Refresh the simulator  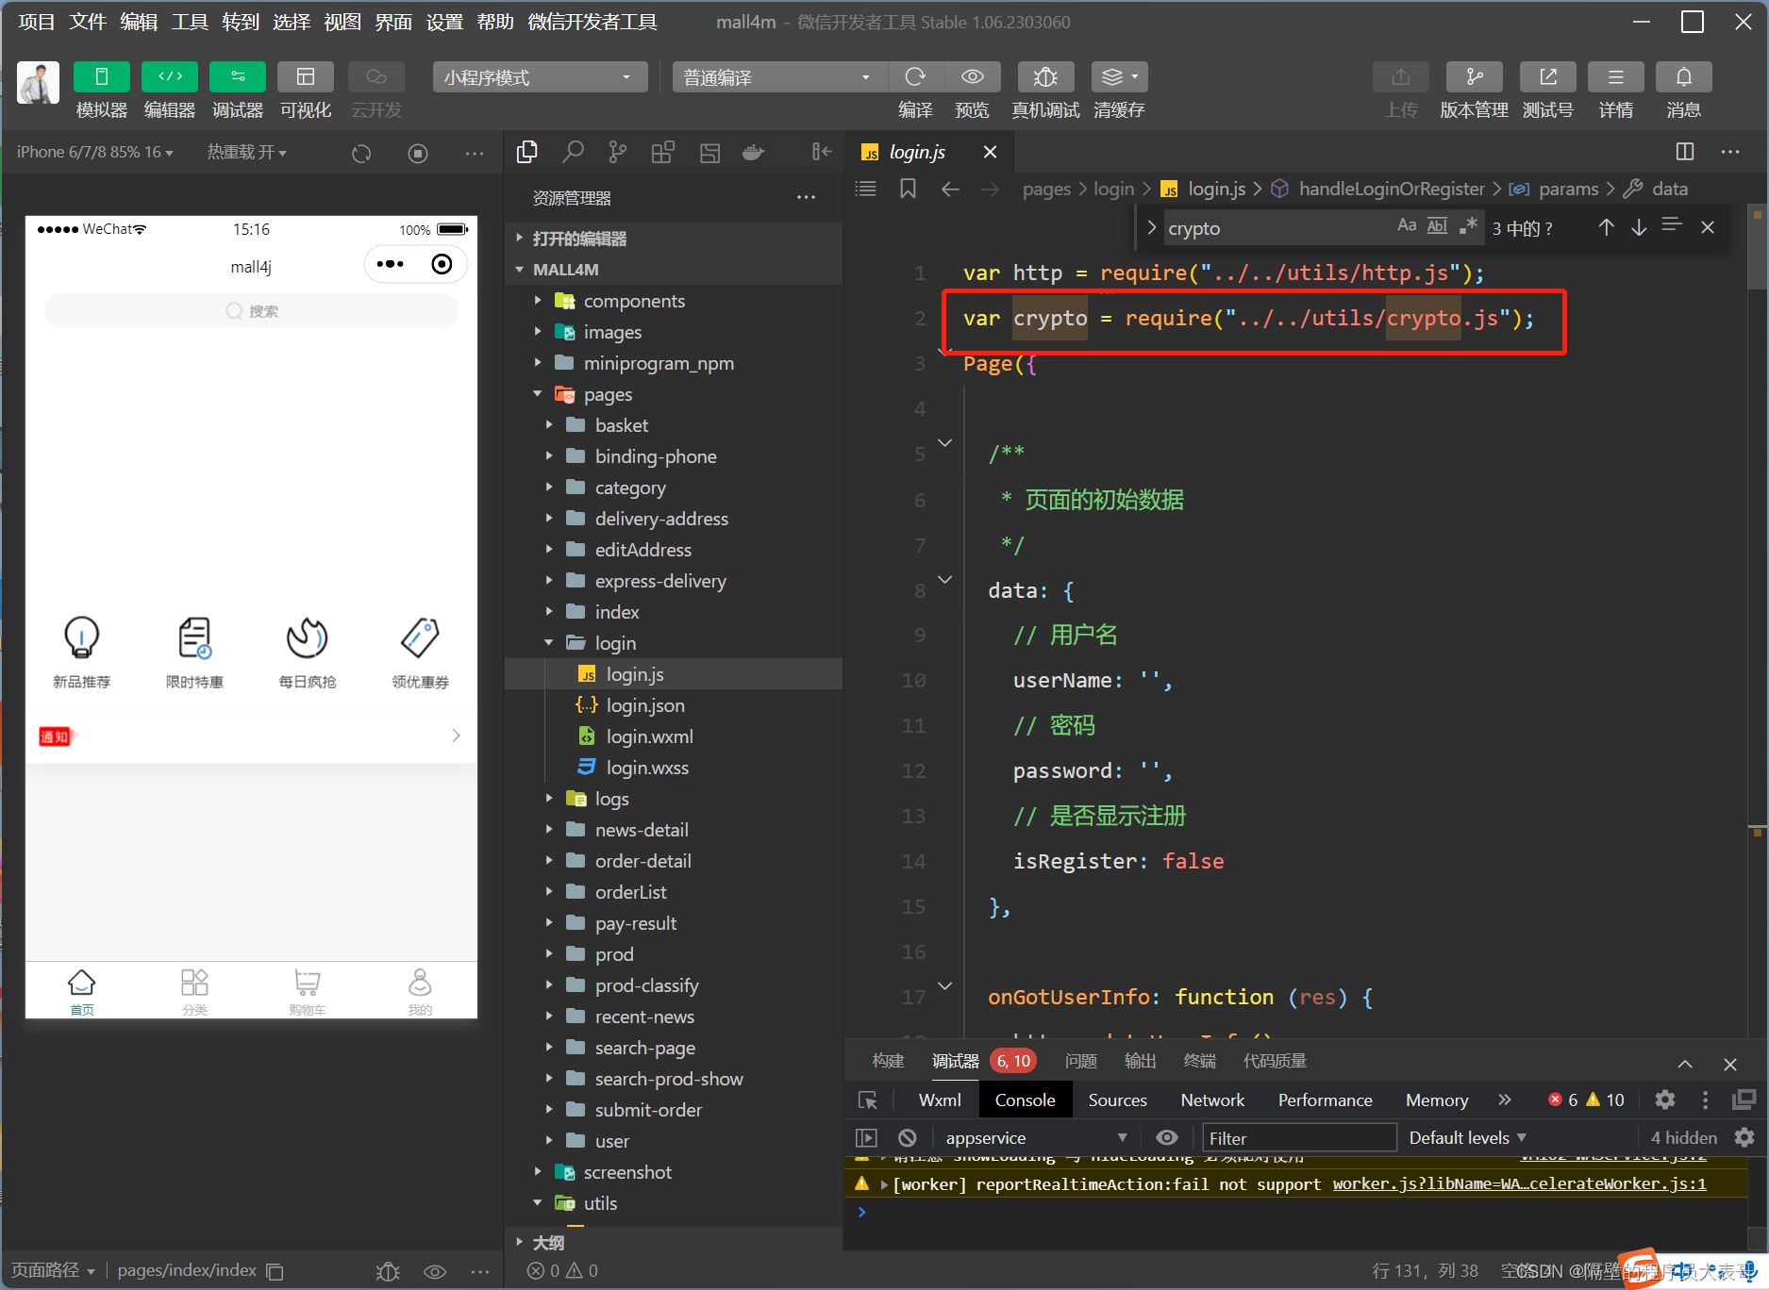361,153
